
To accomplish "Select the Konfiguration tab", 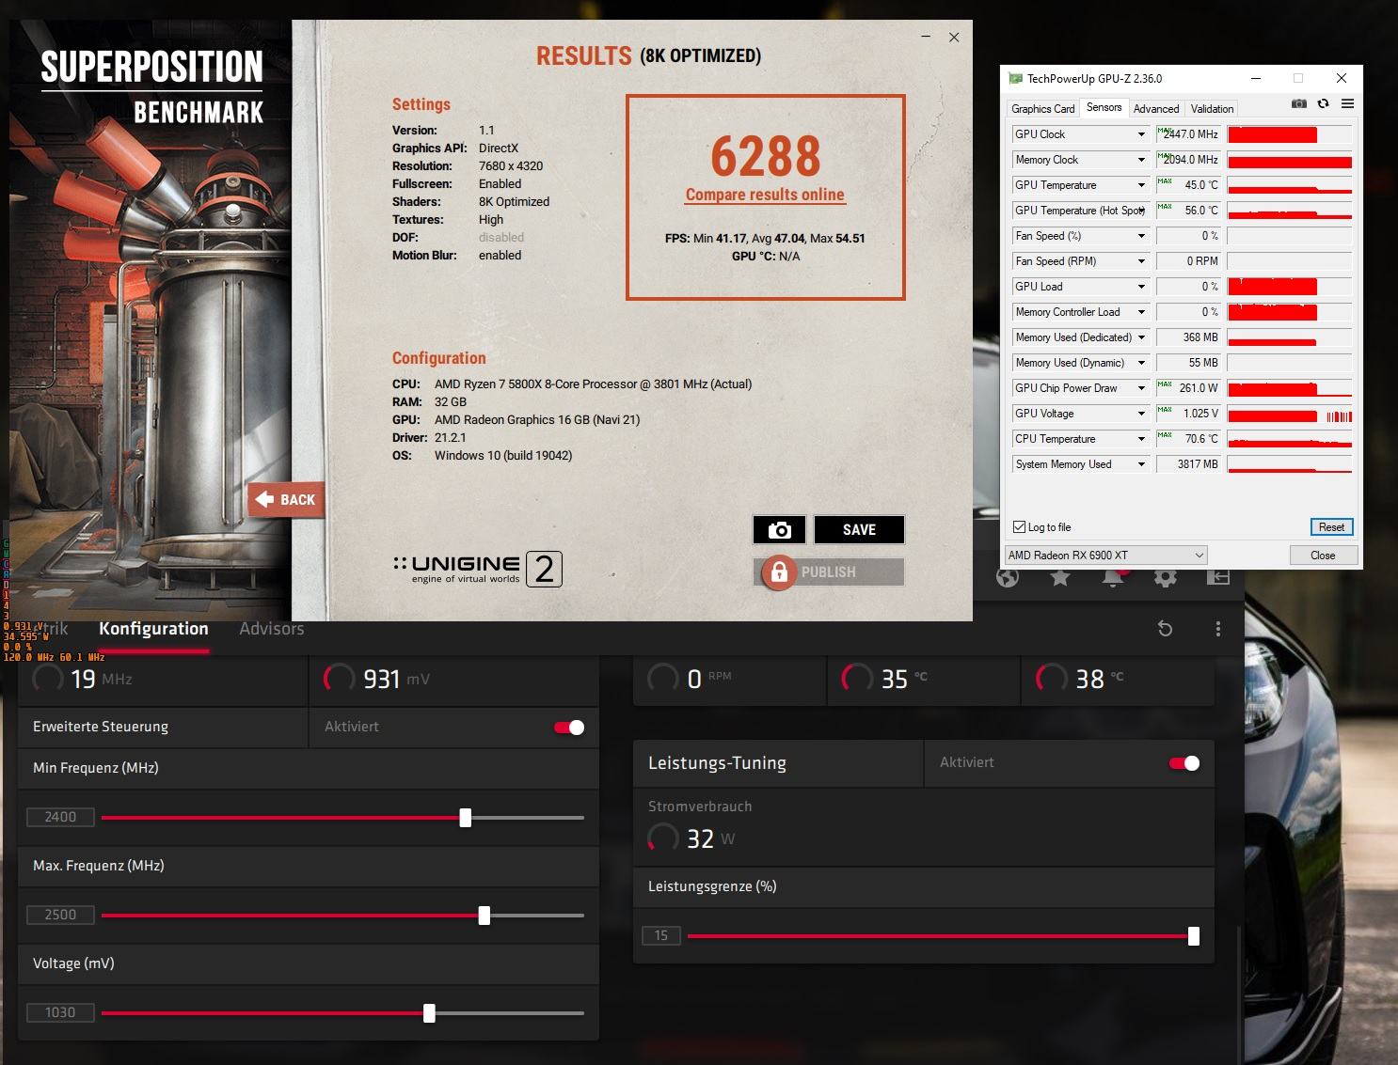I will pos(153,629).
